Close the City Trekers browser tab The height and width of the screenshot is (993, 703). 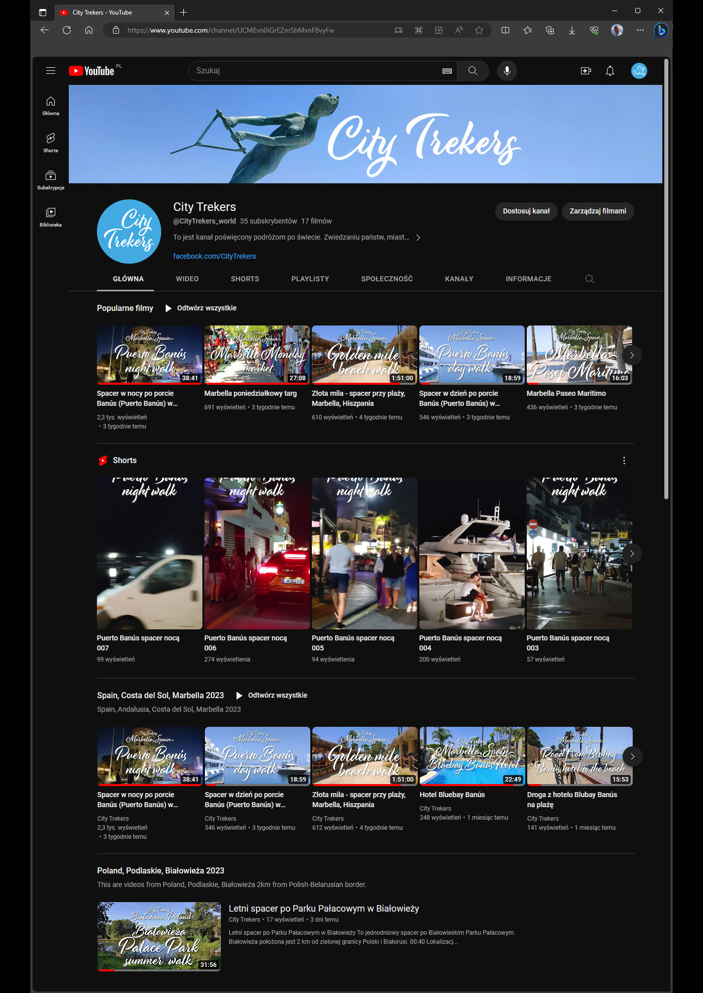coord(167,13)
